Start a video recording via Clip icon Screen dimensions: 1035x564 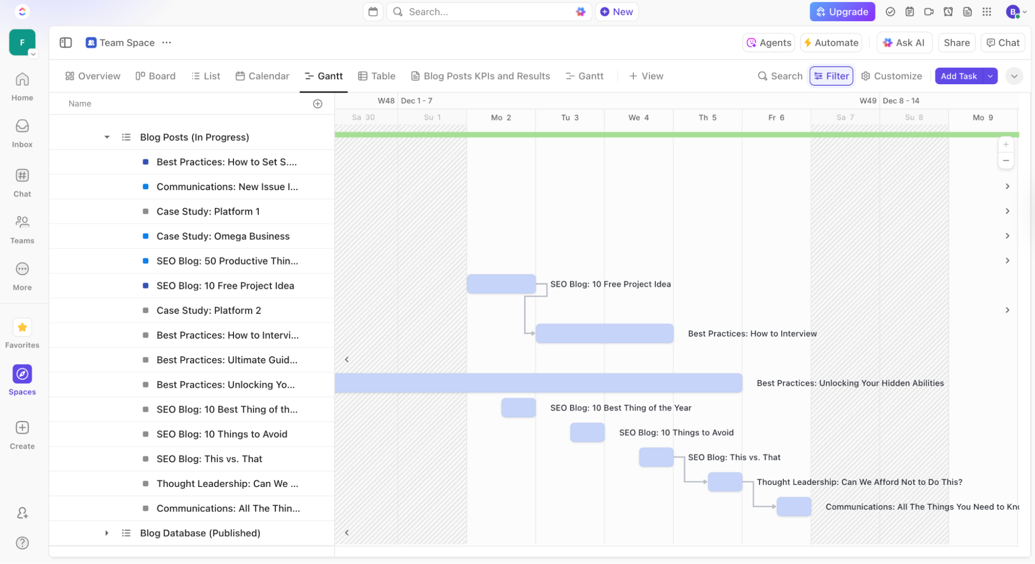tap(928, 11)
